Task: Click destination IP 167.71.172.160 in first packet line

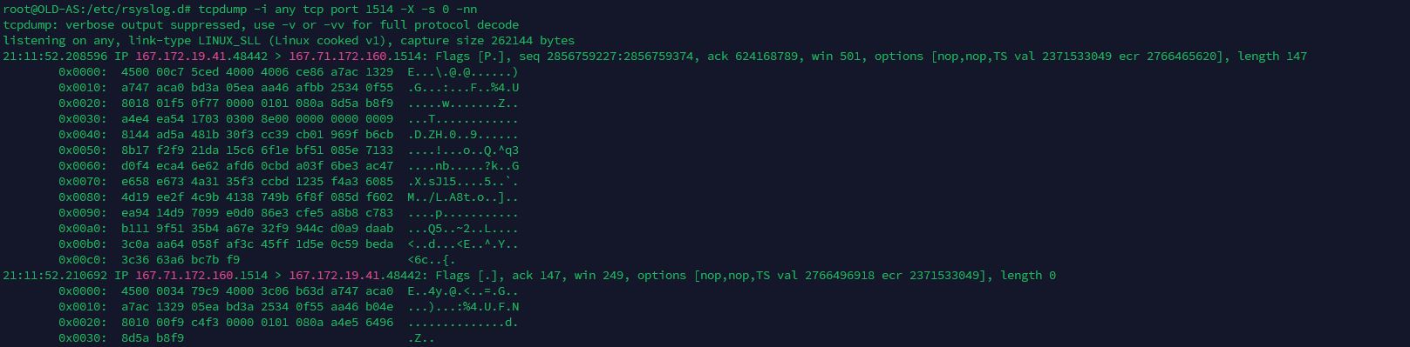Action: coord(337,56)
